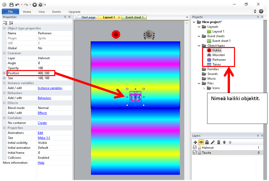Sort properties alphabetically with A-Z icon
This screenshot has height=181, width=269.
(11, 23)
